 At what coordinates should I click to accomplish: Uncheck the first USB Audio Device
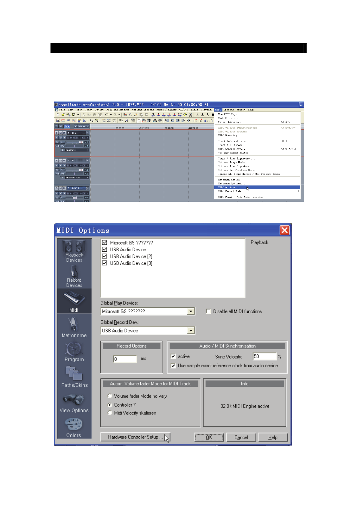click(105, 249)
